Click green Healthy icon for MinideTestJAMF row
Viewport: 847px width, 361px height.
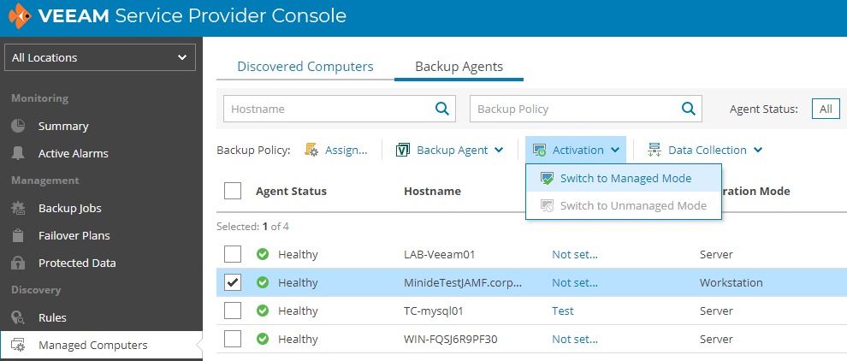coord(263,282)
